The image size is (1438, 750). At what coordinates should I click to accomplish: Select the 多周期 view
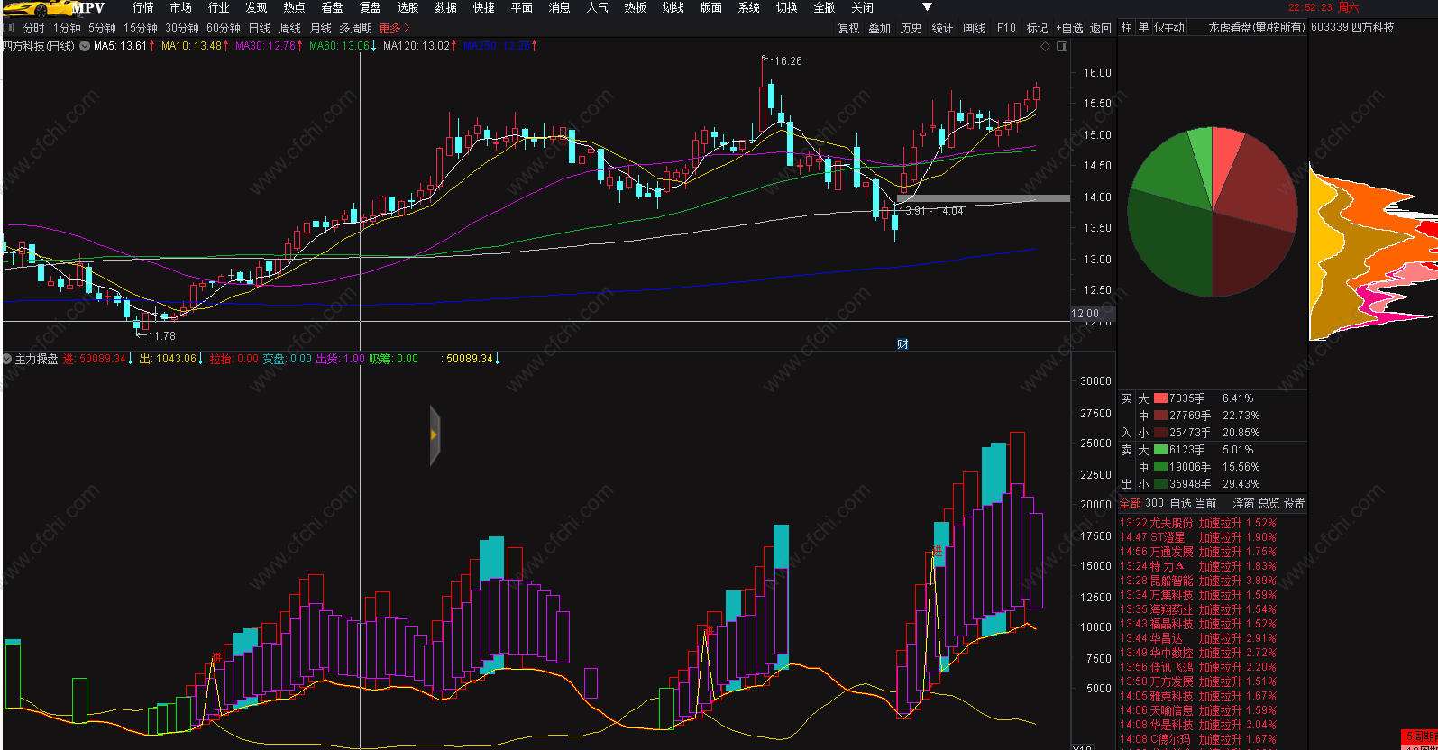click(x=355, y=28)
